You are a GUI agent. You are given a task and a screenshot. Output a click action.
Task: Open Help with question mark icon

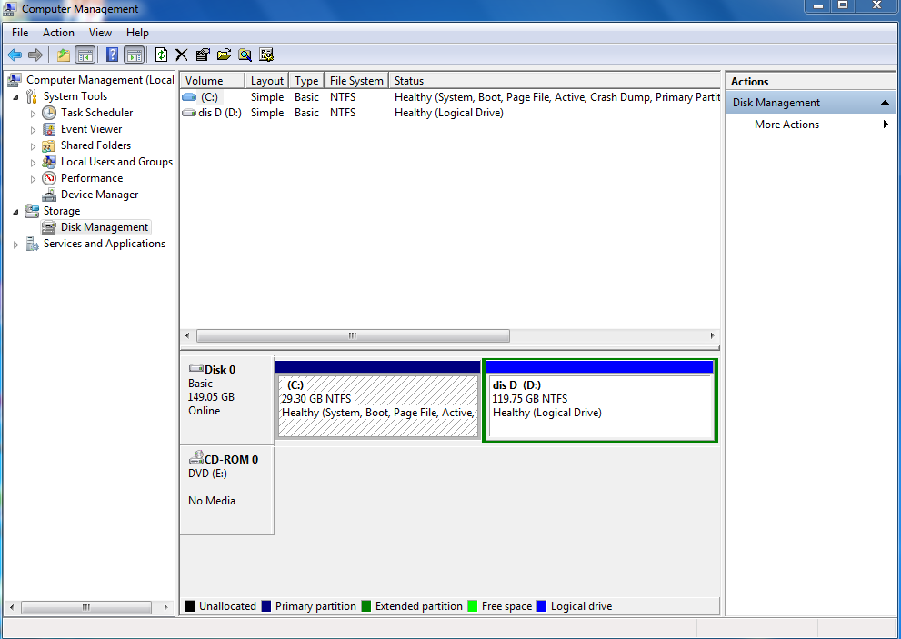pyautogui.click(x=112, y=55)
